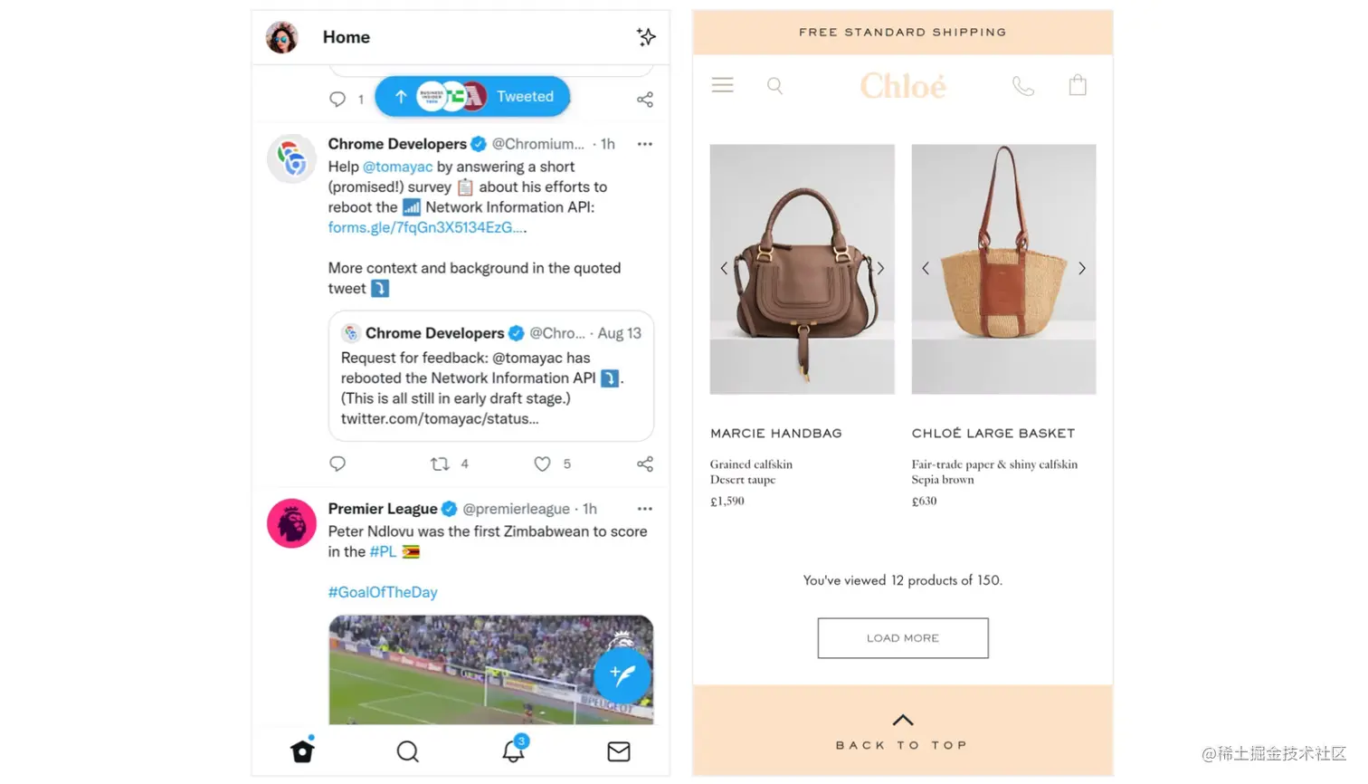This screenshot has width=1368, height=784.
Task: Retweet the Chrome Developers tweet
Action: tap(440, 464)
